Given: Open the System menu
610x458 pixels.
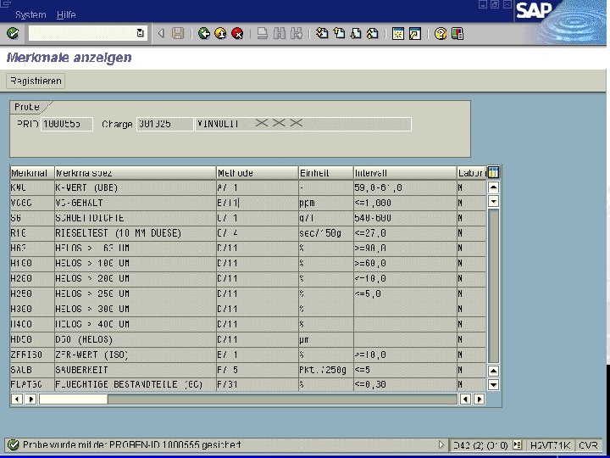Looking at the screenshot, I should [30, 14].
